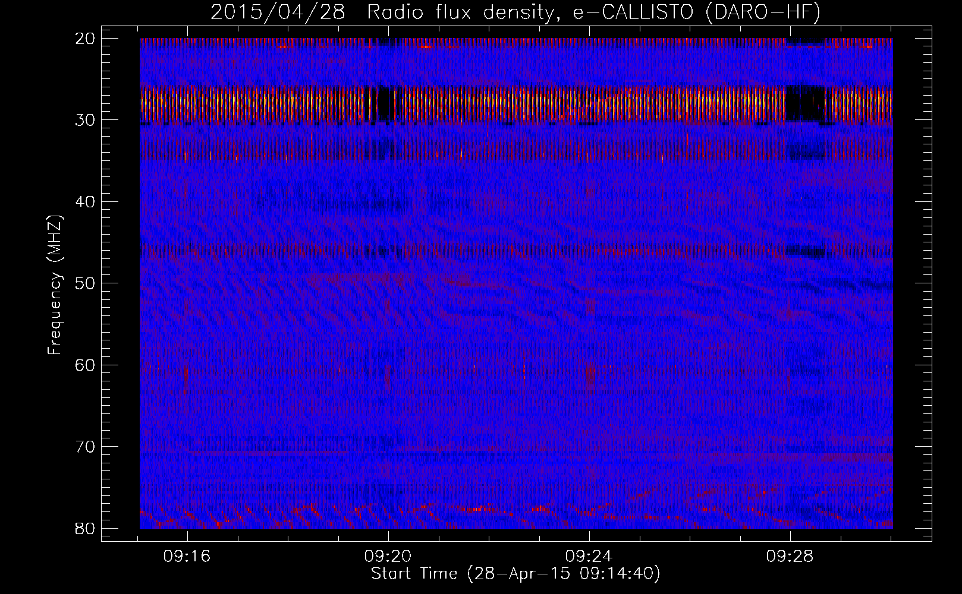Click the plot title "Radio flux density, e-CALLISTO (DARO-HF)"
This screenshot has height=594, width=962.
click(593, 12)
